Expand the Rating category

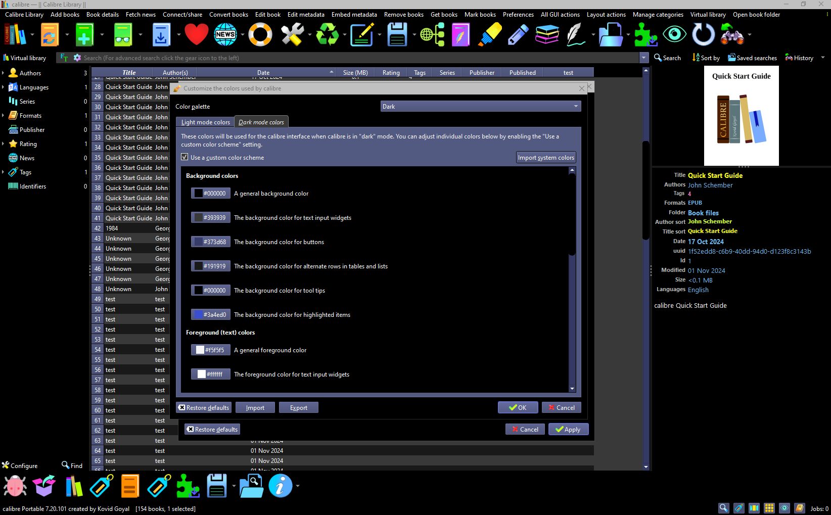point(3,144)
